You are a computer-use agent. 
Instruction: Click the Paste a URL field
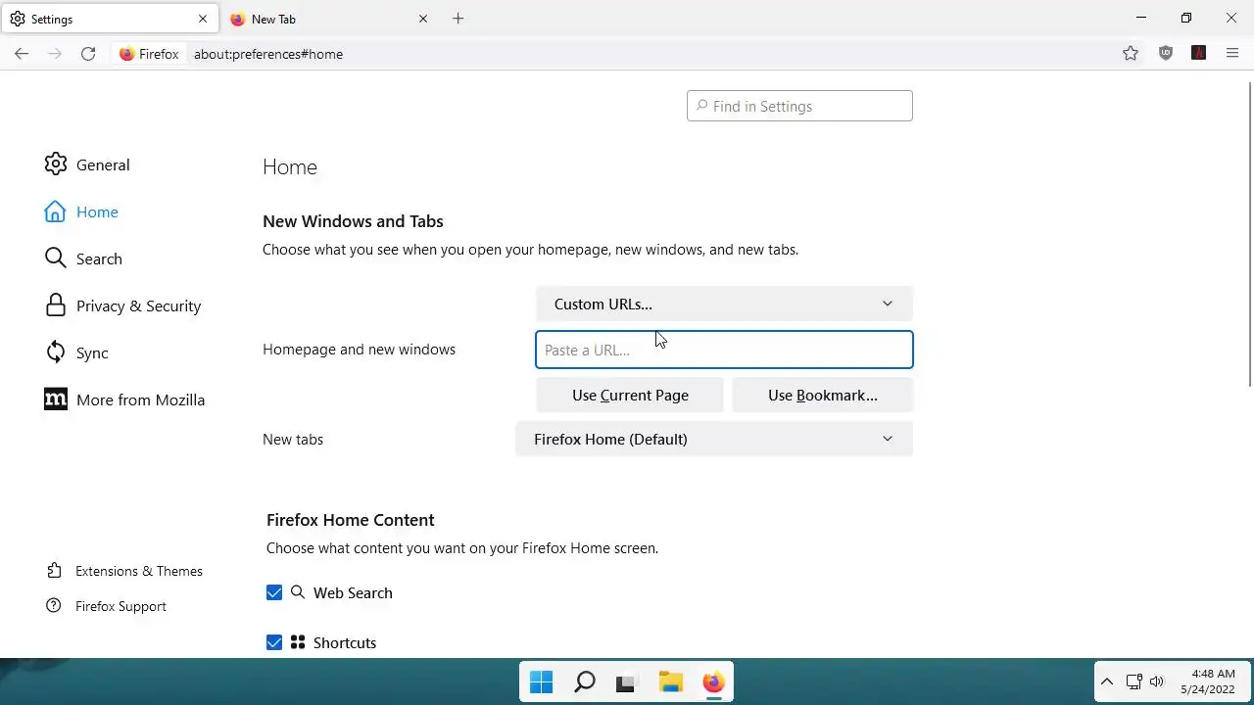click(x=724, y=350)
